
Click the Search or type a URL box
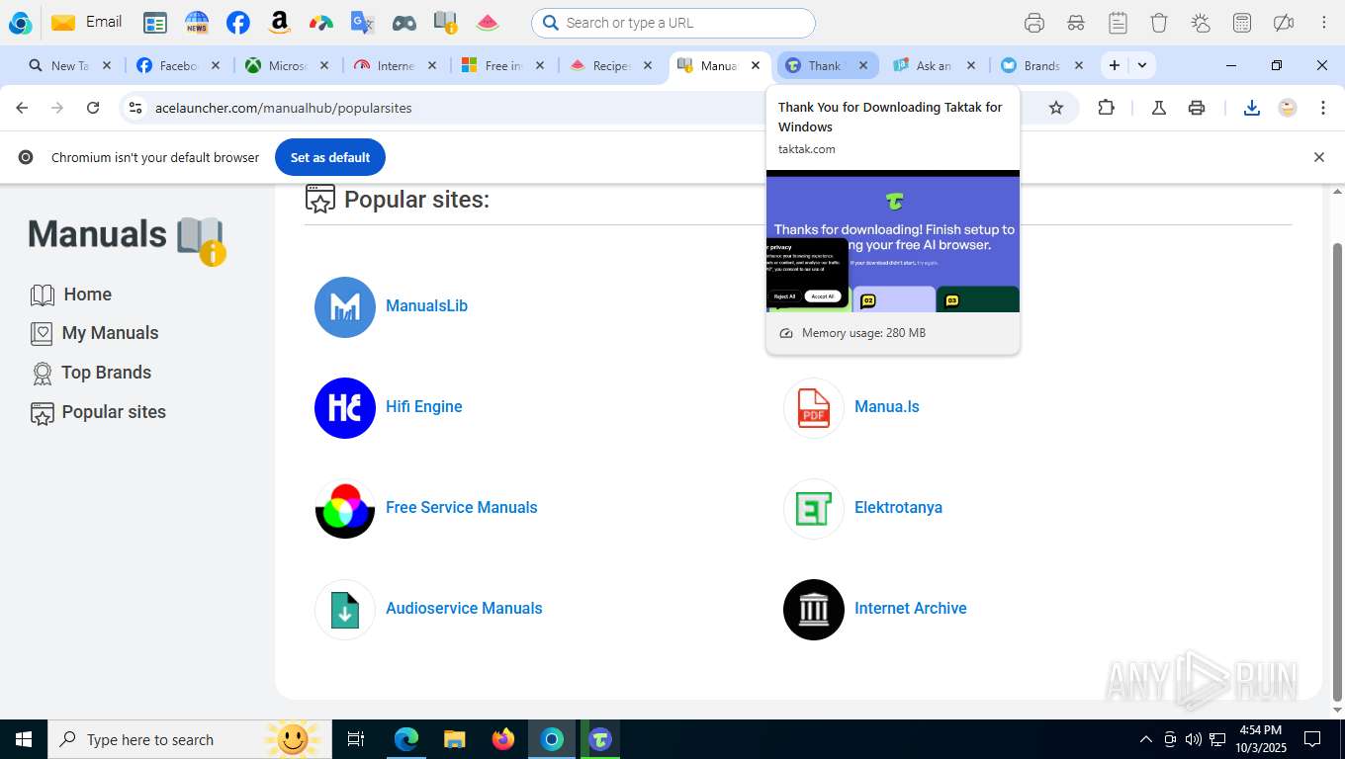673,23
